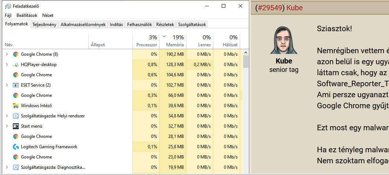Screen dimensions: 389x175
Task: Click the Logitech Gaming Framework icon
Action: click(x=16, y=147)
